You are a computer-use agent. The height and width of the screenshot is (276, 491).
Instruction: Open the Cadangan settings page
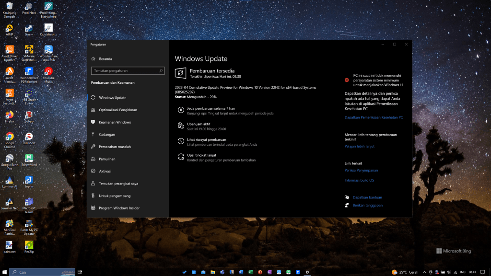coord(107,135)
